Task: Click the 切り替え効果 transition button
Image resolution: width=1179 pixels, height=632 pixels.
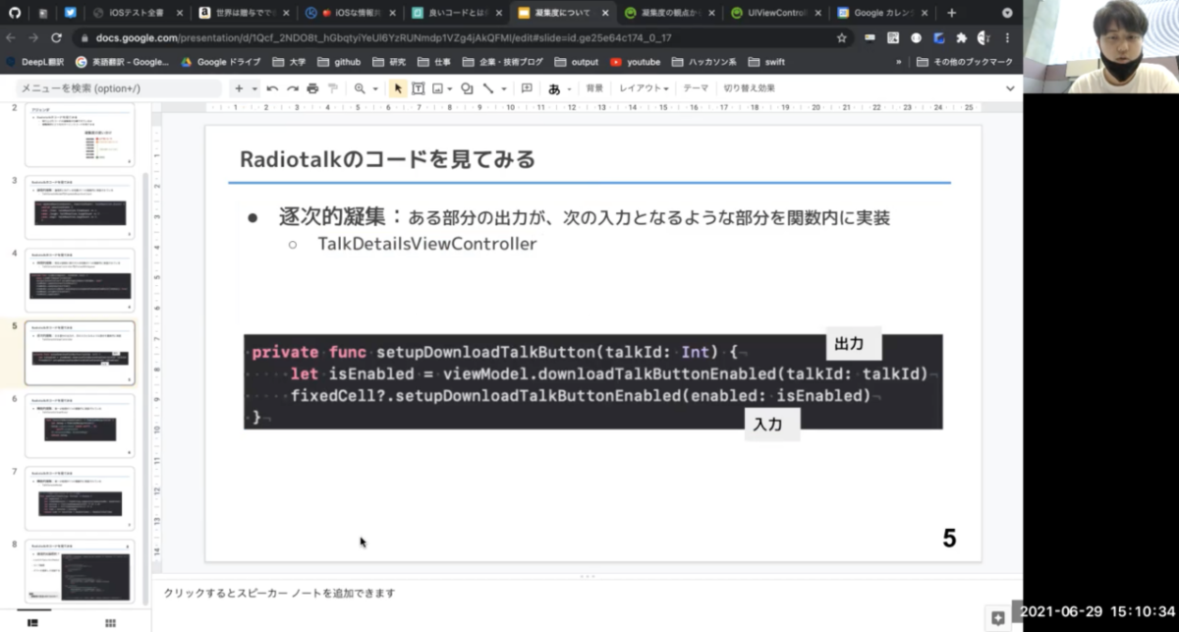Action: coord(750,88)
